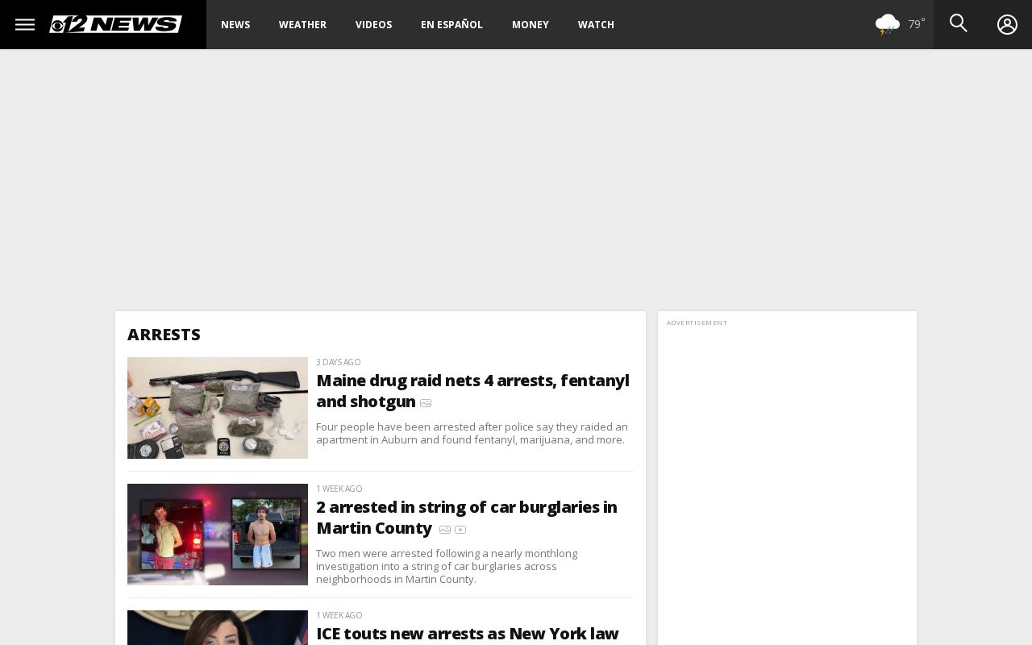Open the News menu
The image size is (1032, 645).
coord(235,24)
